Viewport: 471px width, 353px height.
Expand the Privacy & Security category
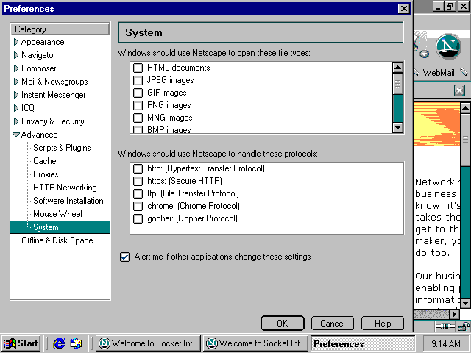[16, 121]
